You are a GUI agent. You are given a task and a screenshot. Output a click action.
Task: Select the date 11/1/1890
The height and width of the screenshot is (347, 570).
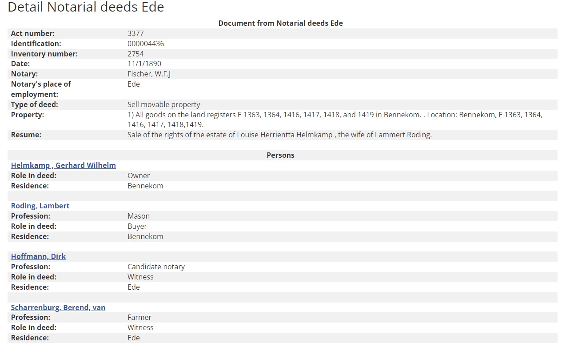coord(144,64)
